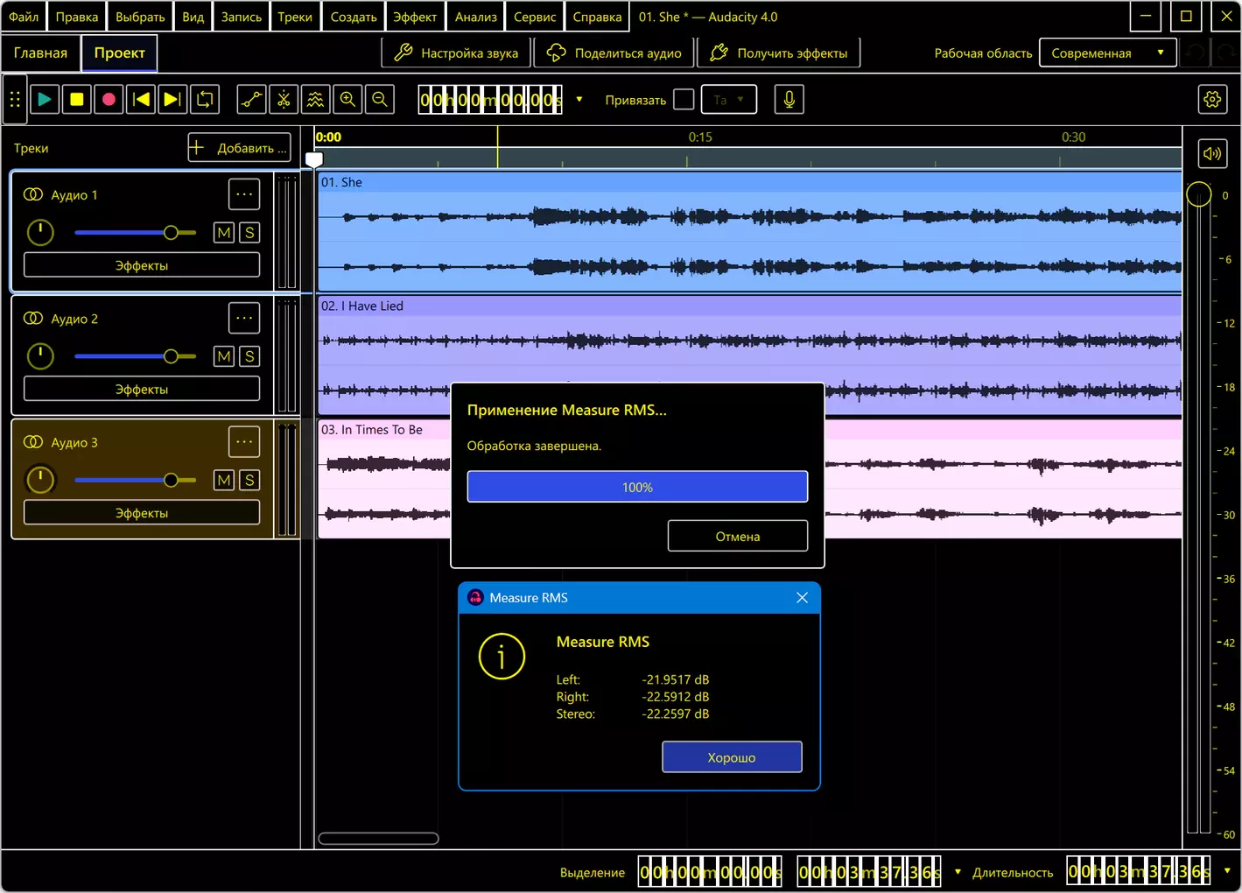1242x893 pixels.
Task: Start playback with the Play button
Action: pos(45,100)
